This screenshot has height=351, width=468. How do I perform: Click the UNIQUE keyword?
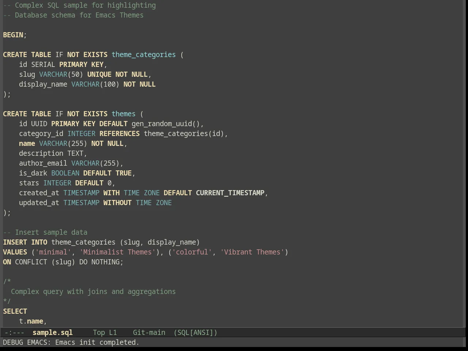tap(99, 75)
